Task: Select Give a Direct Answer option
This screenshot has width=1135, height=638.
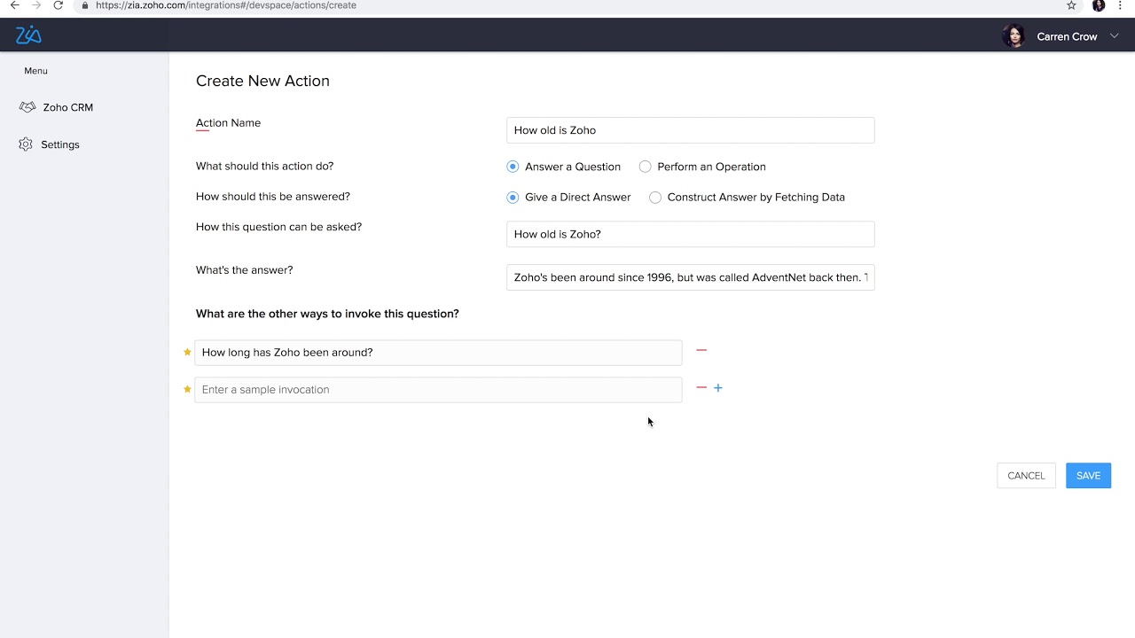Action: coord(513,198)
